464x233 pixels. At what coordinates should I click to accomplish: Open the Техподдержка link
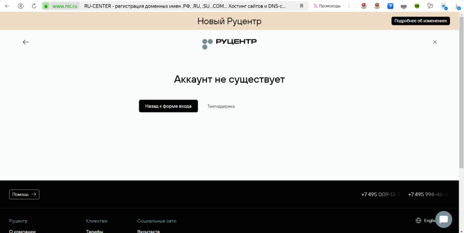[221, 106]
